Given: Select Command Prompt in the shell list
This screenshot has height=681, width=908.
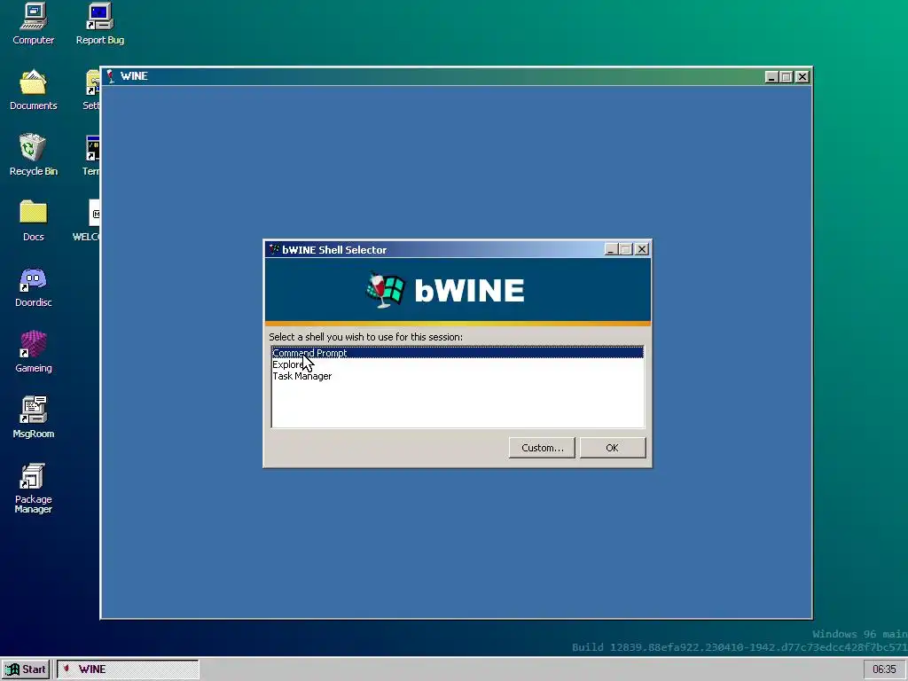Looking at the screenshot, I should tap(458, 353).
